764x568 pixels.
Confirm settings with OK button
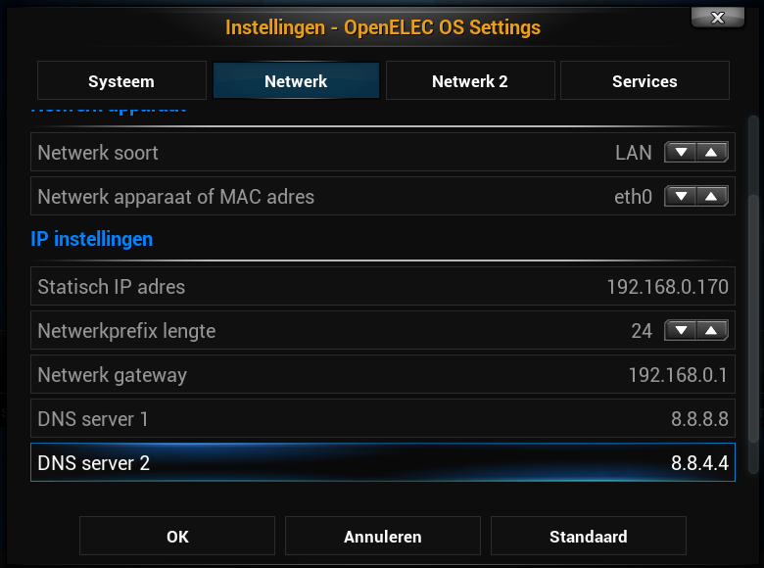[177, 537]
